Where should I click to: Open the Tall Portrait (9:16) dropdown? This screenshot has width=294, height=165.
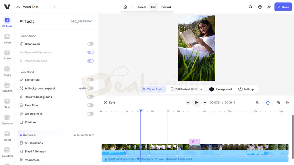(x=186, y=89)
